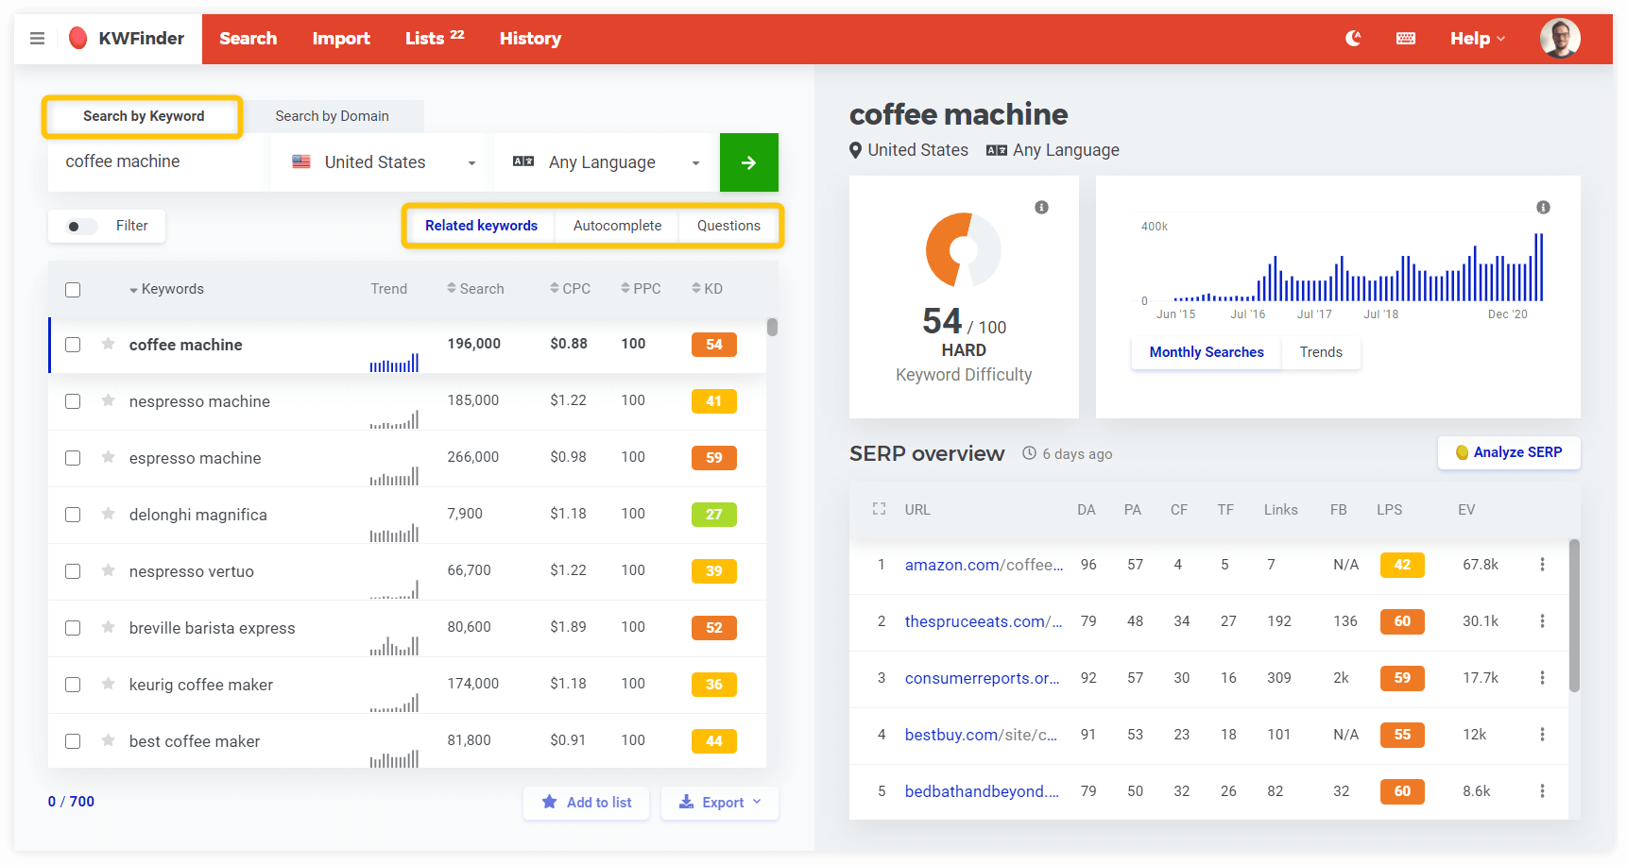Click Keyword Difficulty info icon

(x=1041, y=208)
